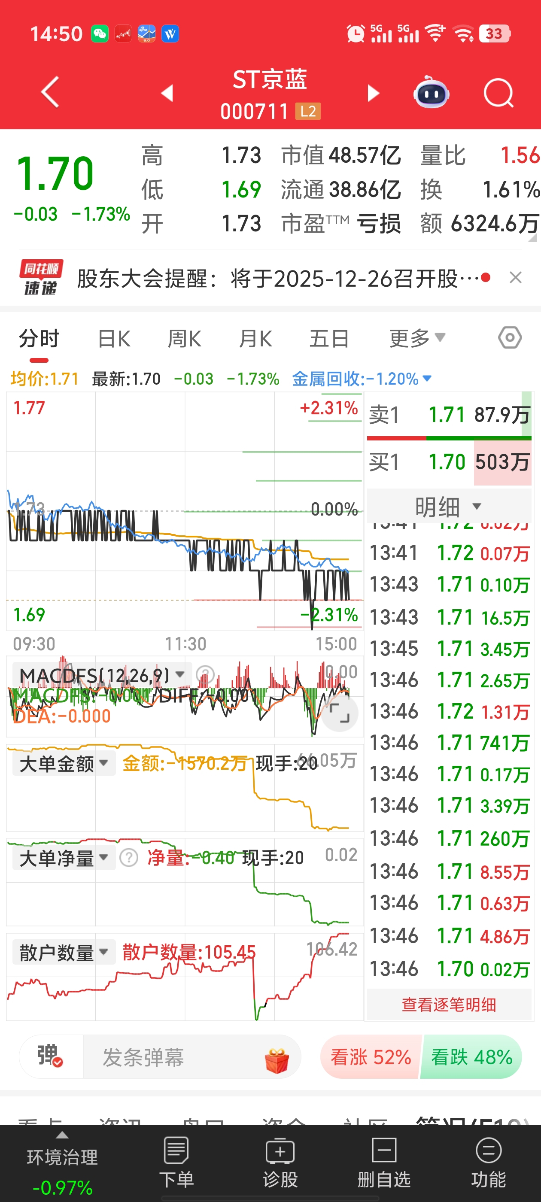Open 功能 functions menu icon

(488, 1163)
